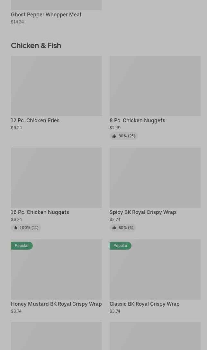Viewport: 207px width, 350px height.
Task: Open the Spicy BK Royal Crispy Wrap image
Action: [155, 178]
